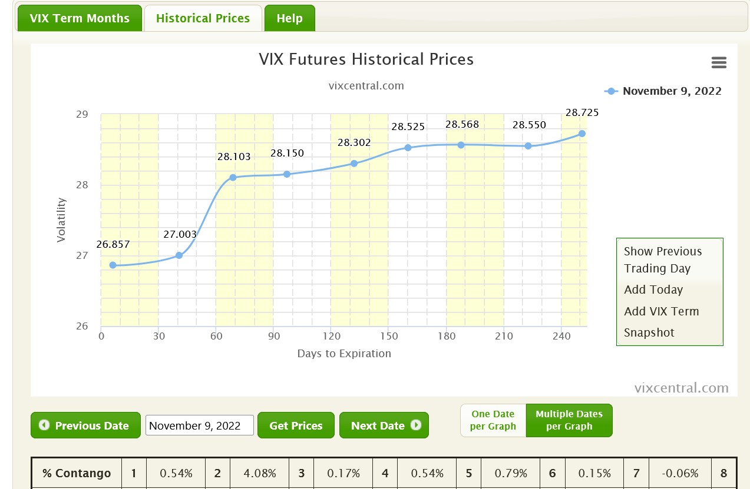Click the 28.103 data point marker
Image resolution: width=750 pixels, height=489 pixels.
click(233, 177)
